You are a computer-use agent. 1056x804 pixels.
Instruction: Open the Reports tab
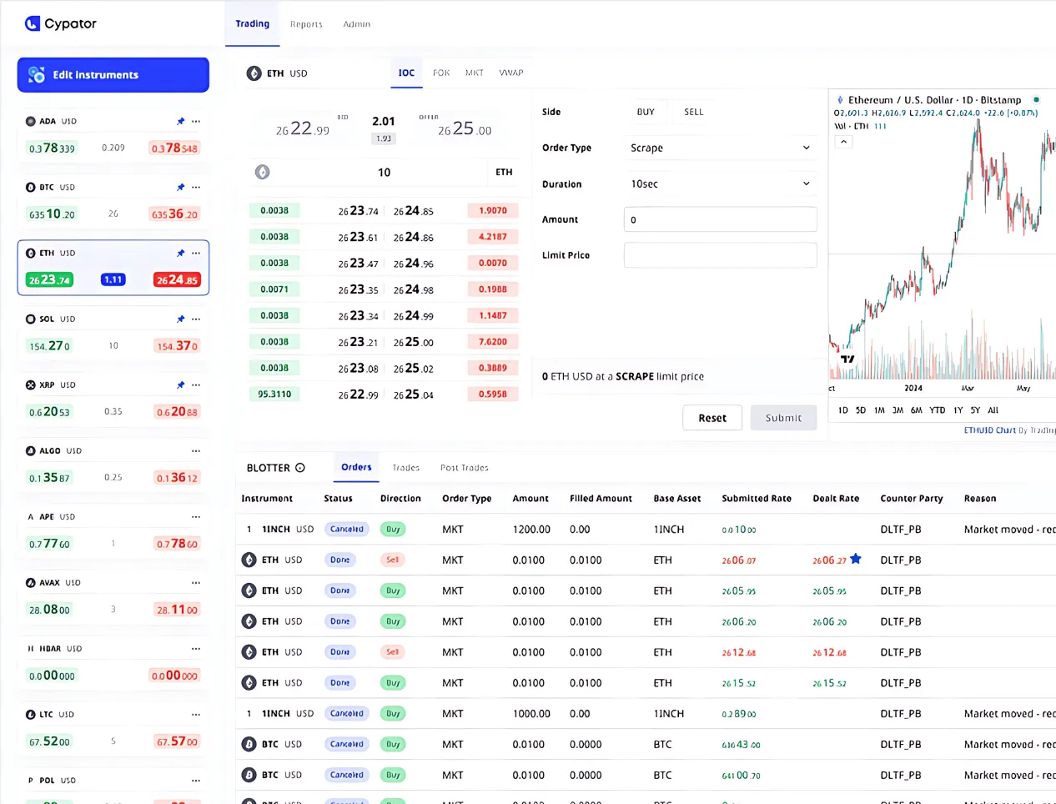coord(306,24)
